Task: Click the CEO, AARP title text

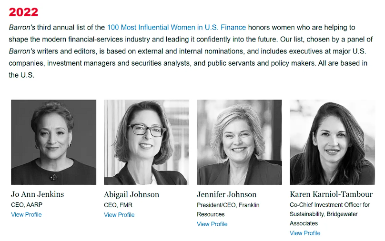Action: tap(27, 205)
